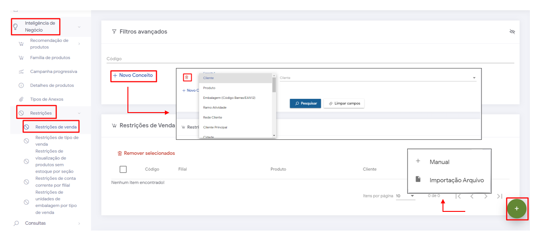
Task: Expand the Recomendação de produtos submenu
Action: (79, 44)
